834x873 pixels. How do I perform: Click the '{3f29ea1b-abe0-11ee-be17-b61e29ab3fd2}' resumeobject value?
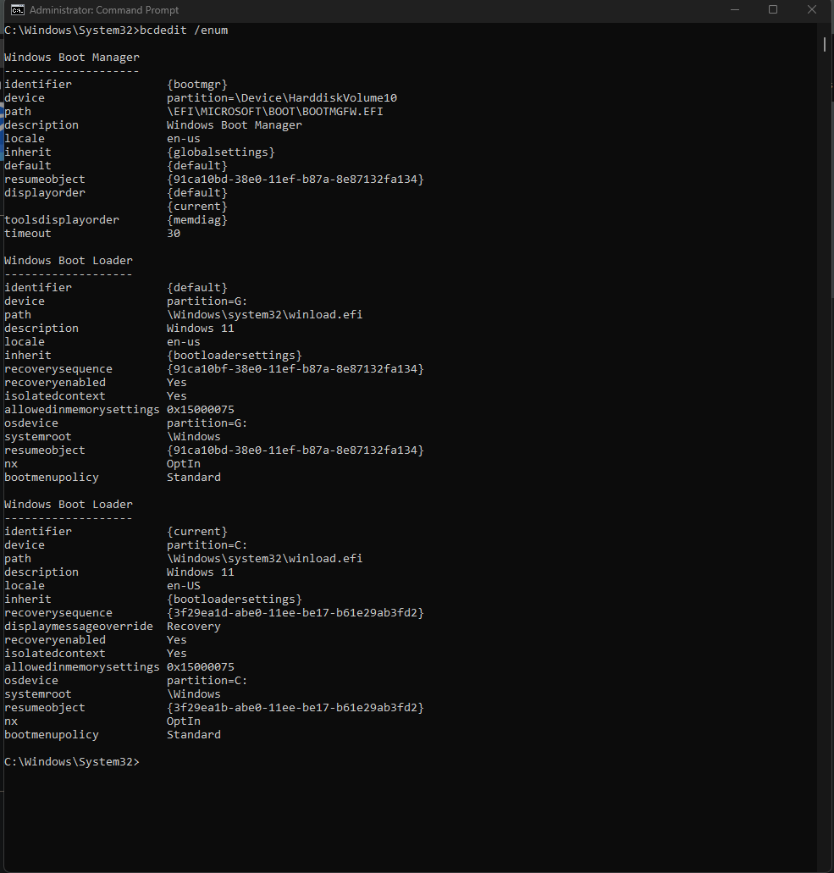click(x=295, y=708)
